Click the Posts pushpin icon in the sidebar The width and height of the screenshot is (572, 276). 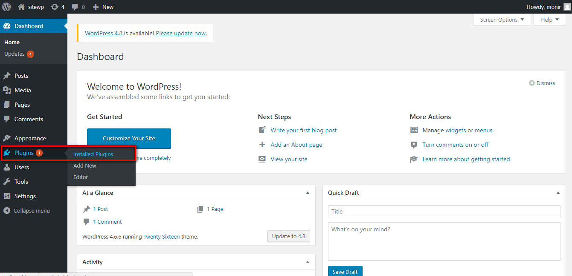point(7,76)
